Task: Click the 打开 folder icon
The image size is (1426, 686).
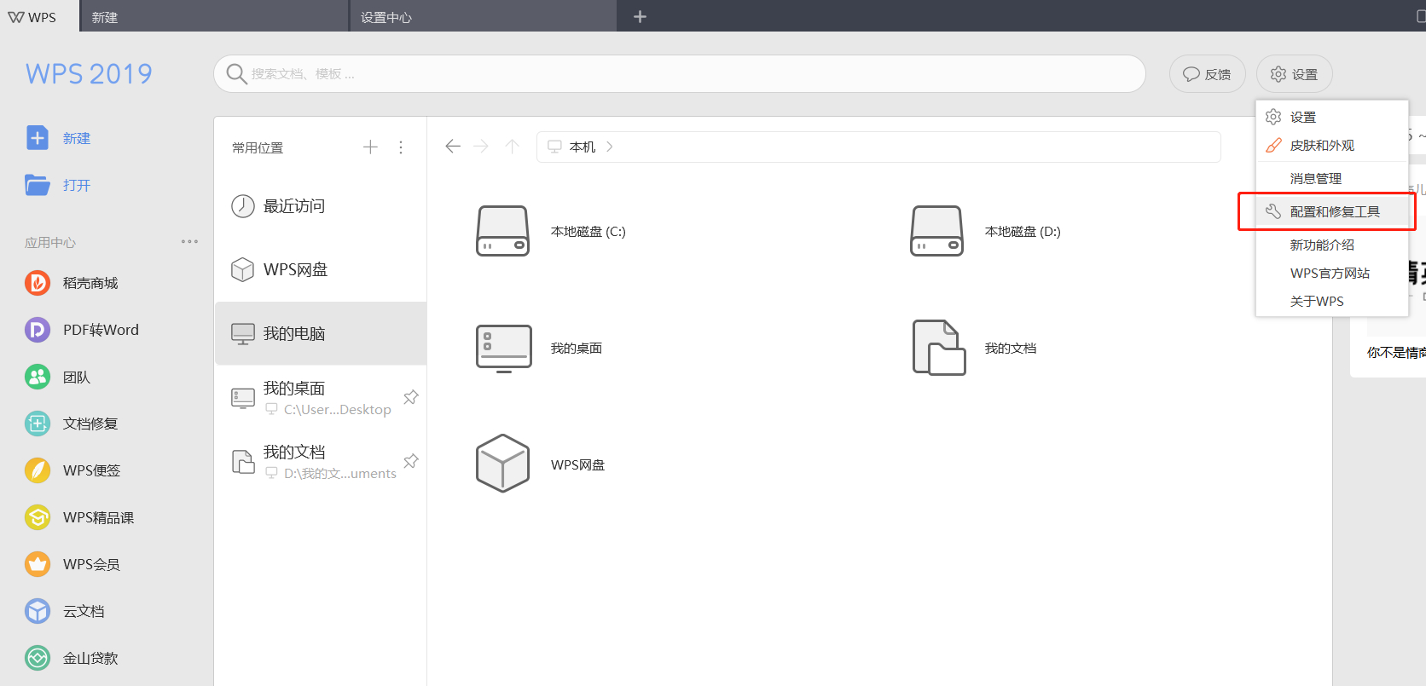Action: click(38, 185)
